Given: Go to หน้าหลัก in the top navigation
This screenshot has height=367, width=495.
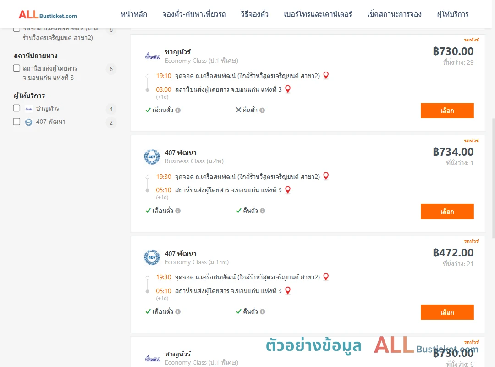Looking at the screenshot, I should 134,14.
